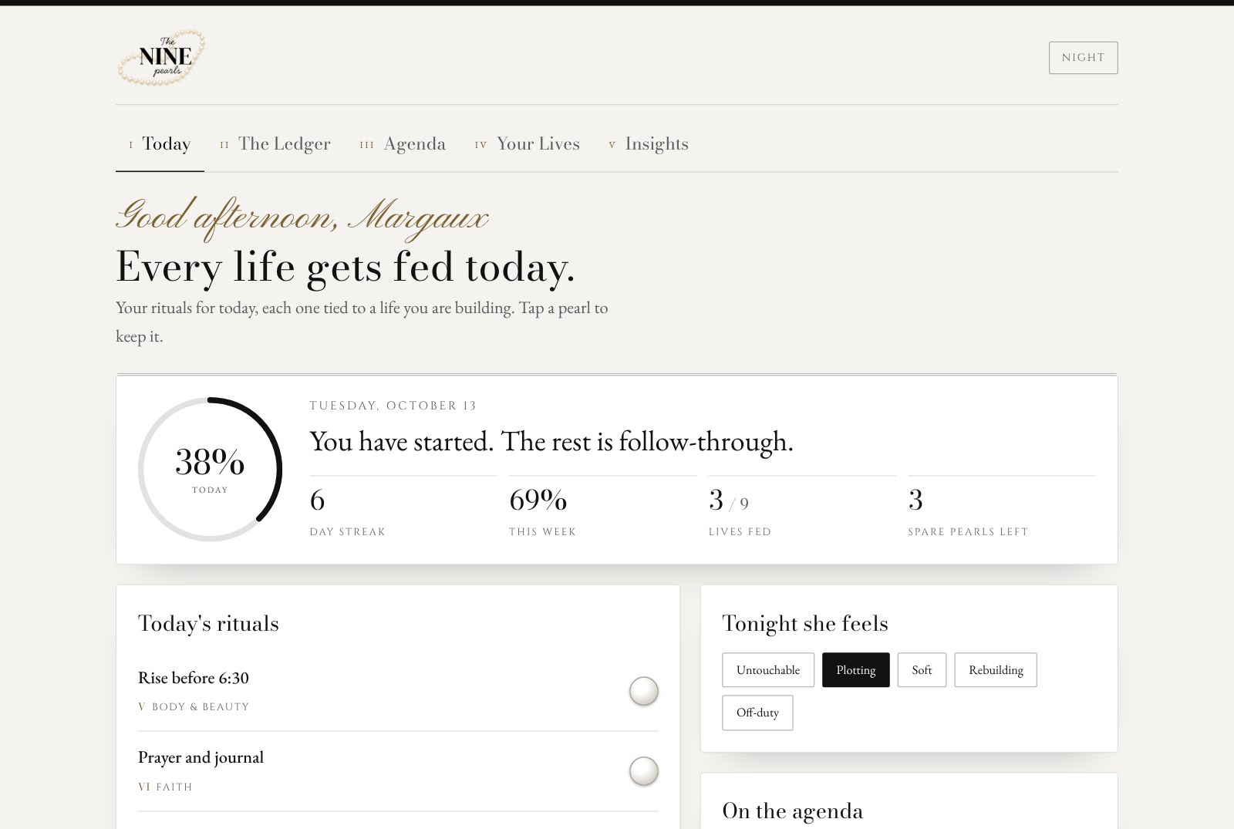1234x829 pixels.
Task: Click the Rise before 6:30 ritual title
Action: tap(194, 678)
